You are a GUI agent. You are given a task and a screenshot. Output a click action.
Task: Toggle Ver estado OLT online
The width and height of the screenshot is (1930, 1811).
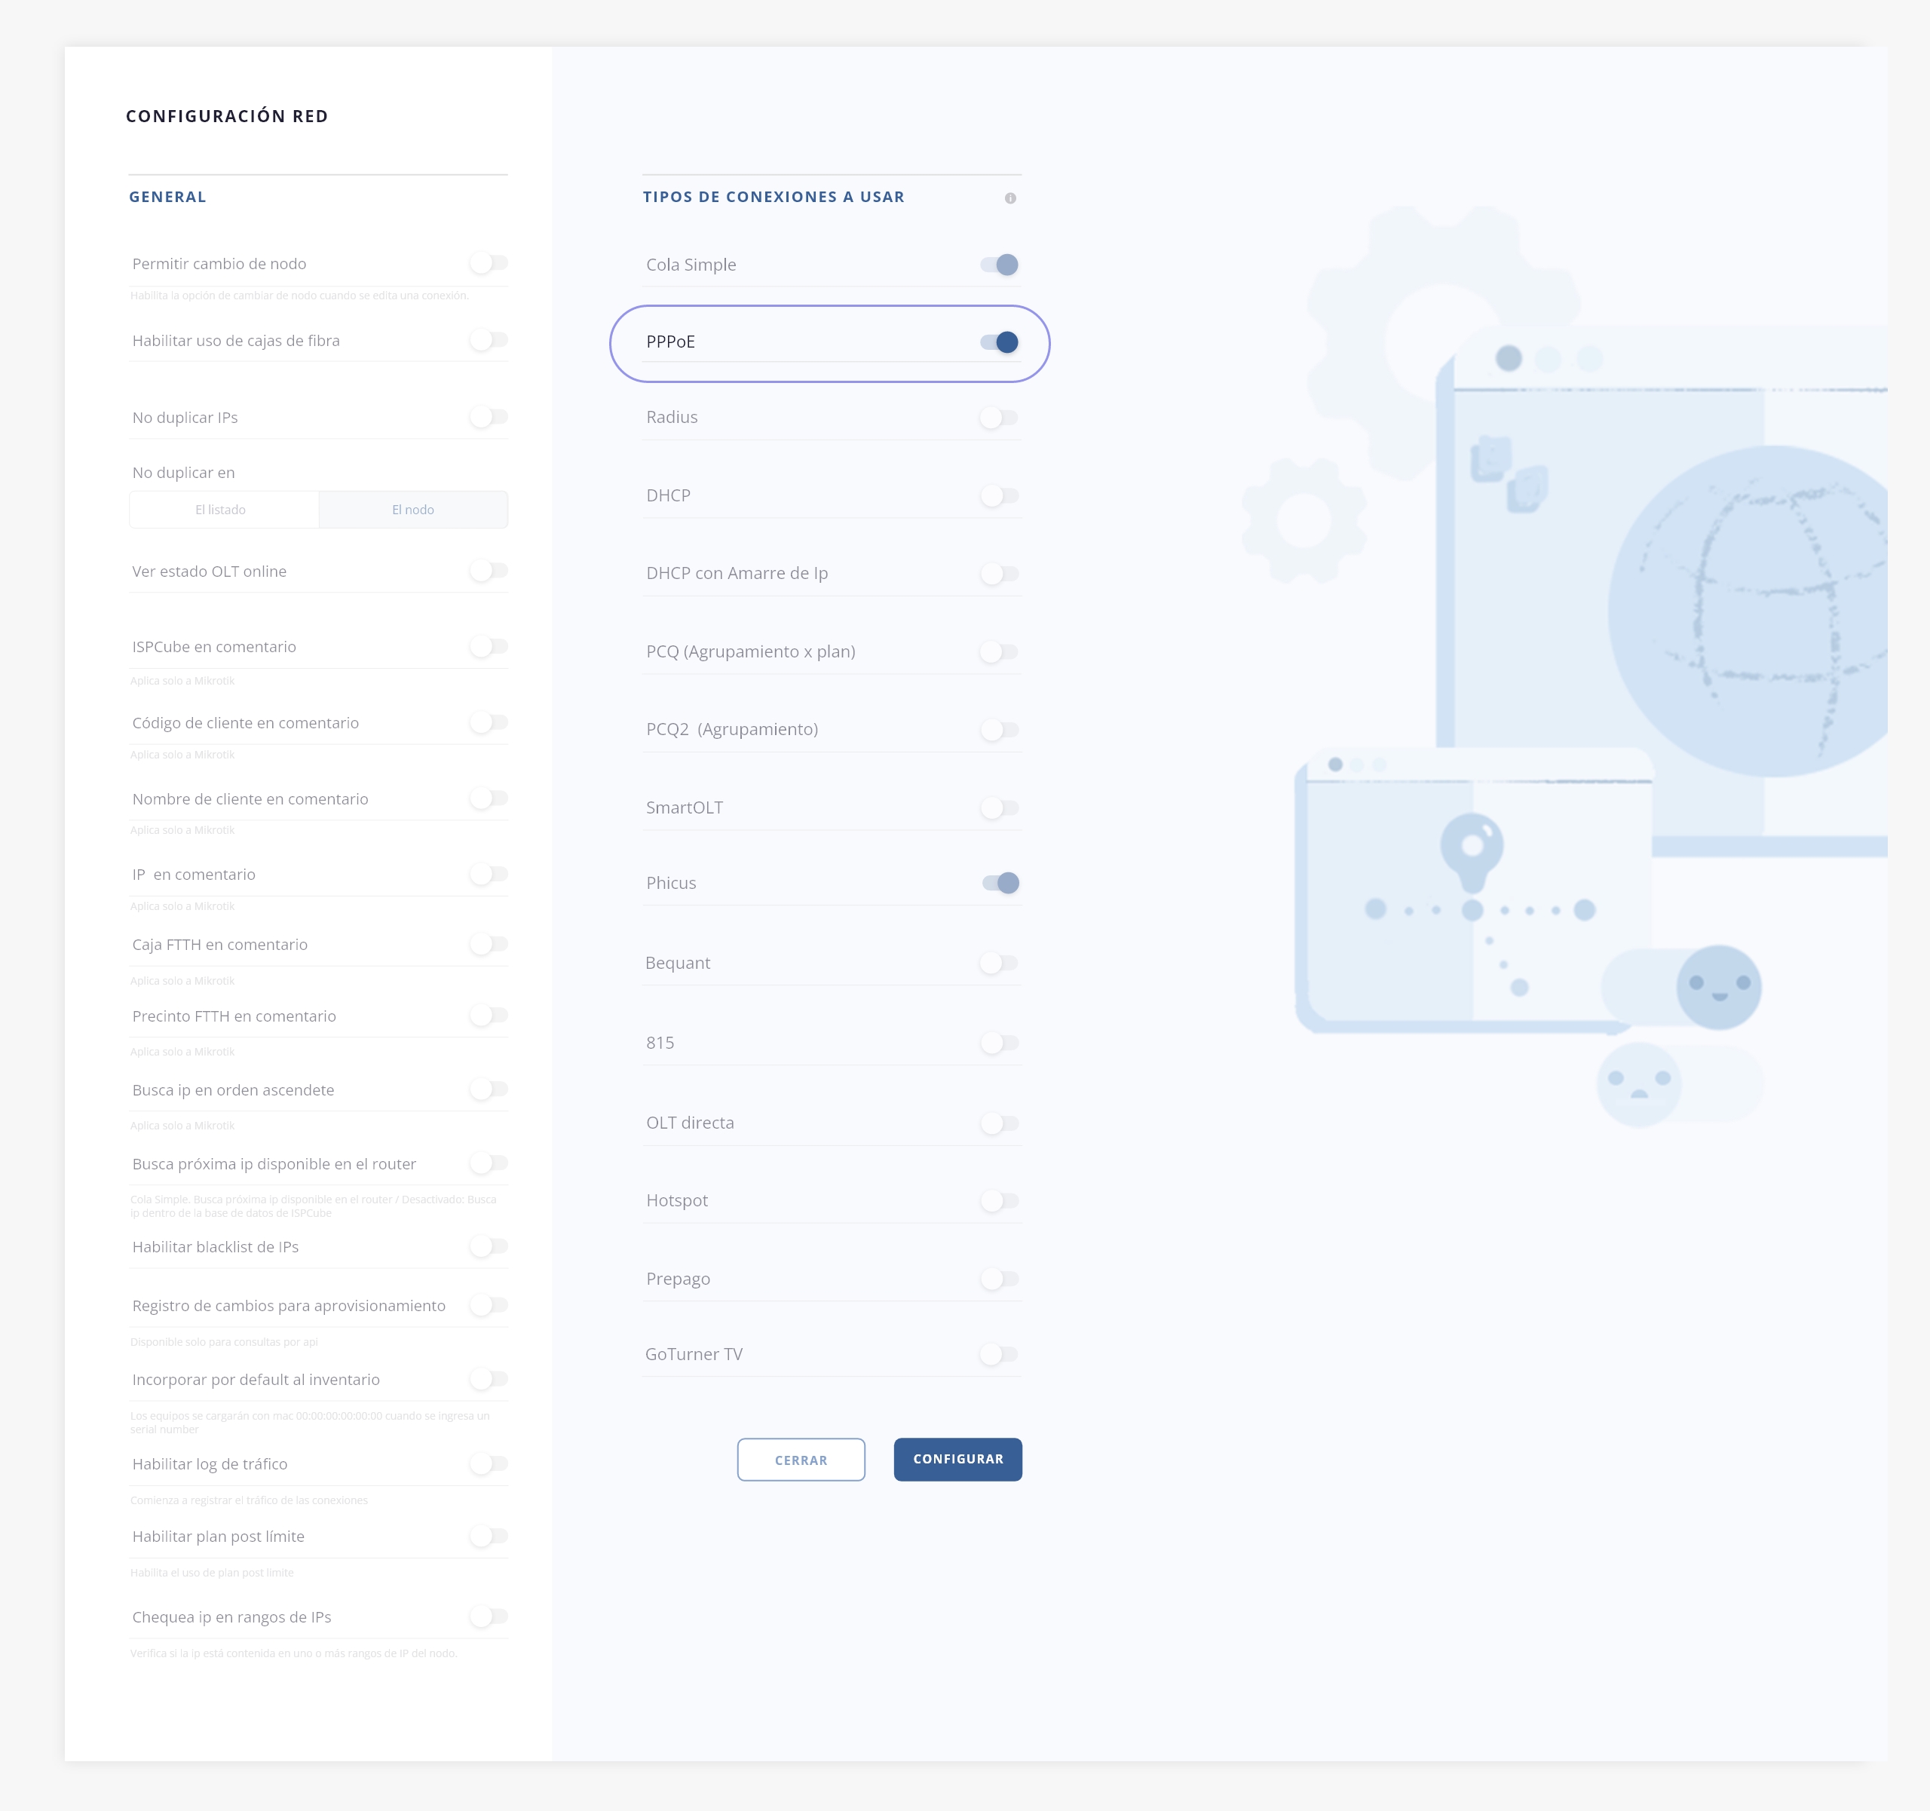pyautogui.click(x=489, y=571)
